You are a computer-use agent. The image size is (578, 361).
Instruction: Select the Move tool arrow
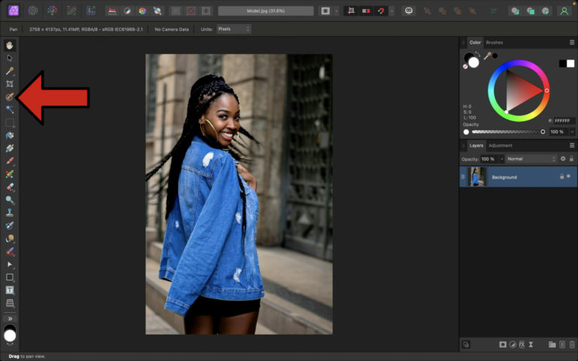[10, 58]
